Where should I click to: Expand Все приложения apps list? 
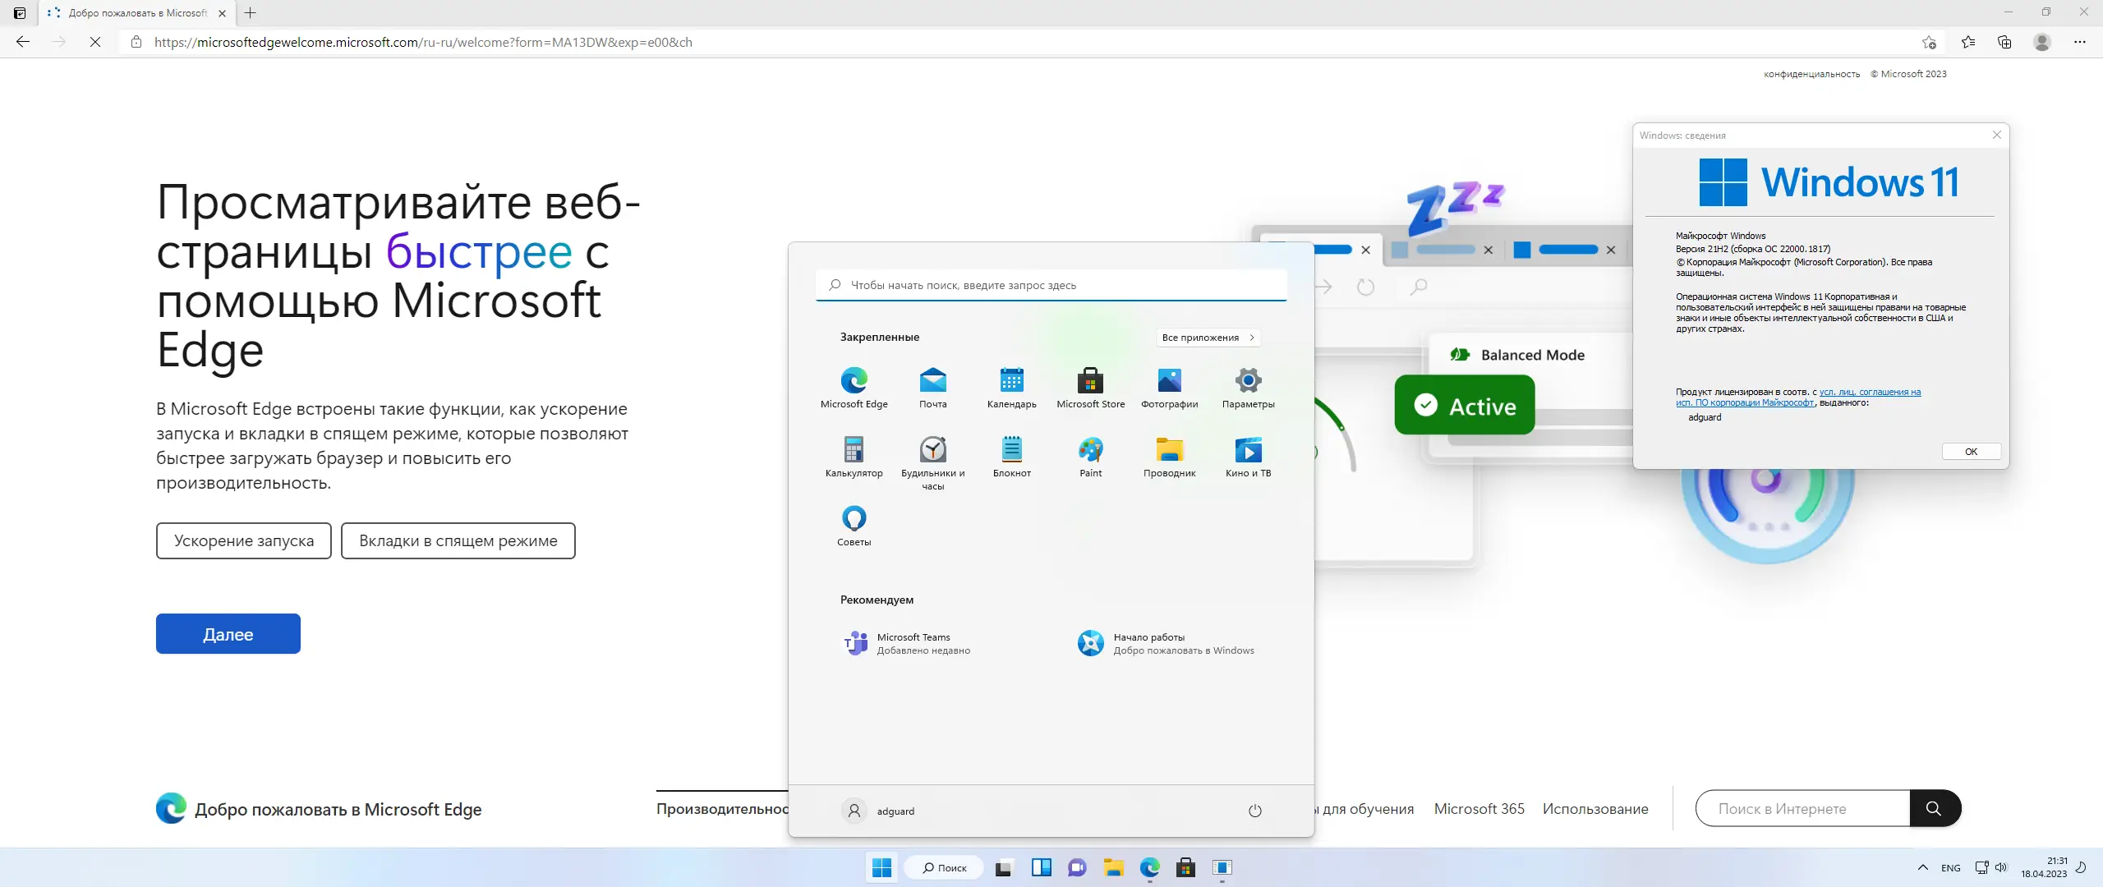pyautogui.click(x=1208, y=338)
